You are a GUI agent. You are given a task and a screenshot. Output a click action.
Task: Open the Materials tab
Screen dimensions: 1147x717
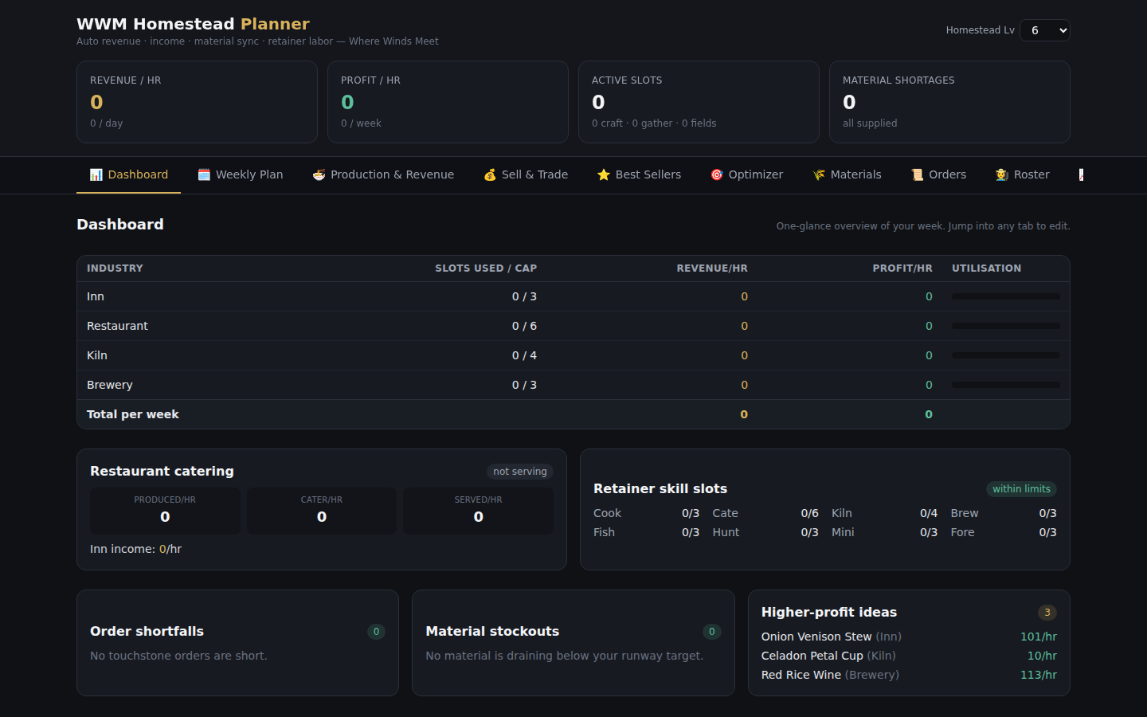coord(847,174)
